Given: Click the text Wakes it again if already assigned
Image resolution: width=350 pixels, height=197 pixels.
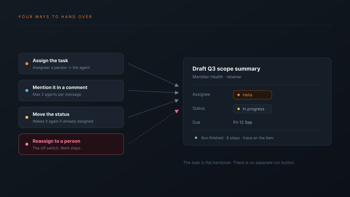Looking at the screenshot, I should click(x=63, y=121).
